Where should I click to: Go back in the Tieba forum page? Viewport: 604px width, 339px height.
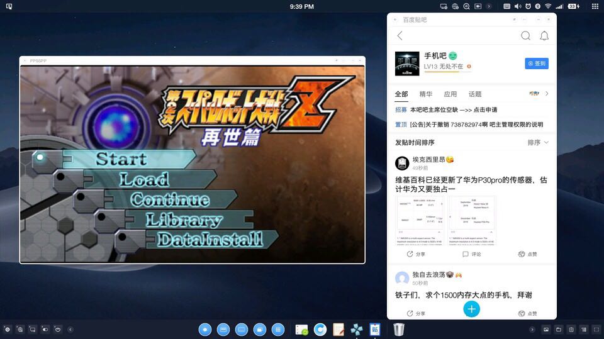pyautogui.click(x=400, y=36)
